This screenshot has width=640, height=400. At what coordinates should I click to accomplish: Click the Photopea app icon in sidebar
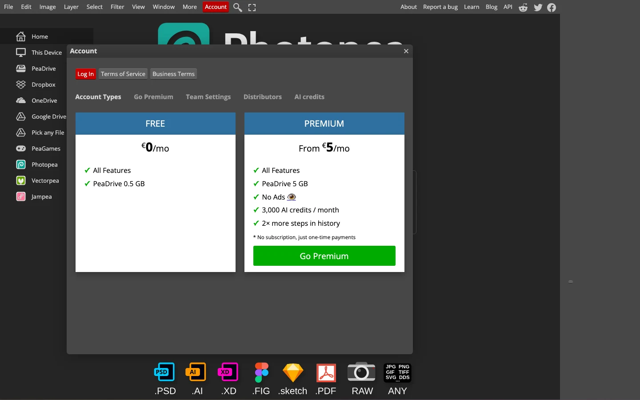point(21,164)
